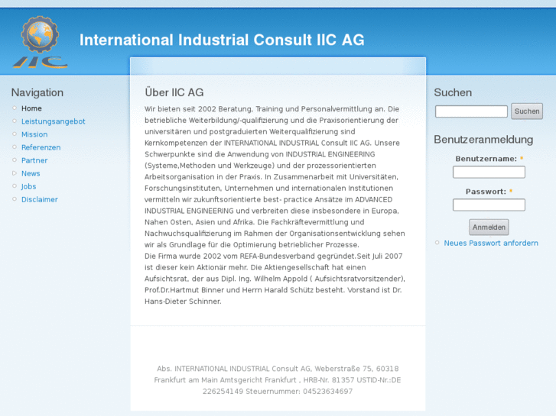Click the Anmelden login button
The image size is (556, 416).
click(x=489, y=227)
